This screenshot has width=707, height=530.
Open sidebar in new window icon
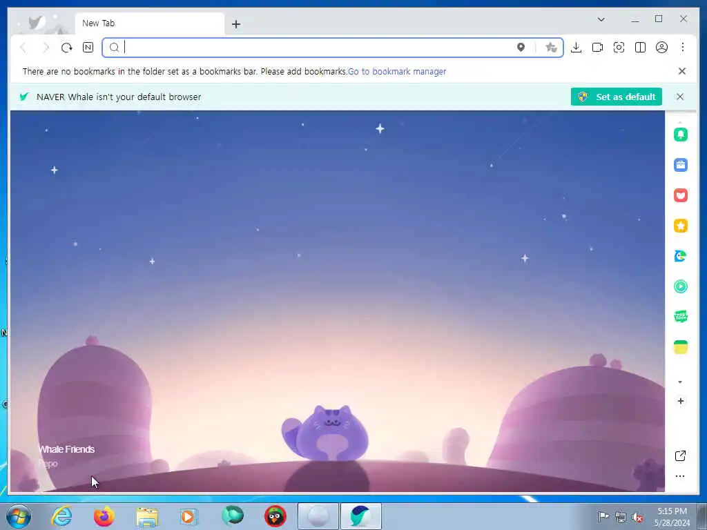pos(680,455)
